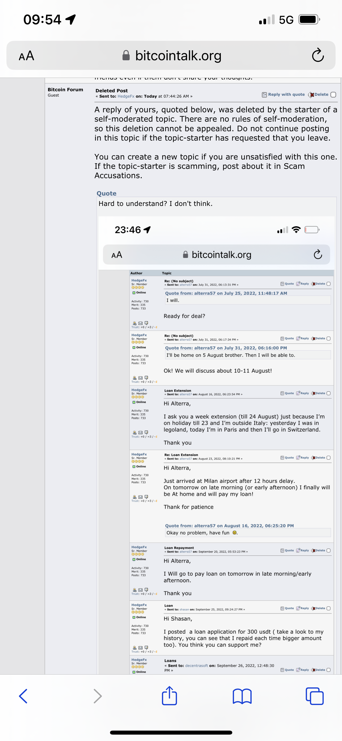
Task: Open Safari AA text size menu
Action: [x=26, y=55]
